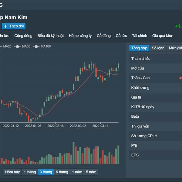Click the KLTB 10 ngày row label
The image size is (182, 182).
coord(143,107)
